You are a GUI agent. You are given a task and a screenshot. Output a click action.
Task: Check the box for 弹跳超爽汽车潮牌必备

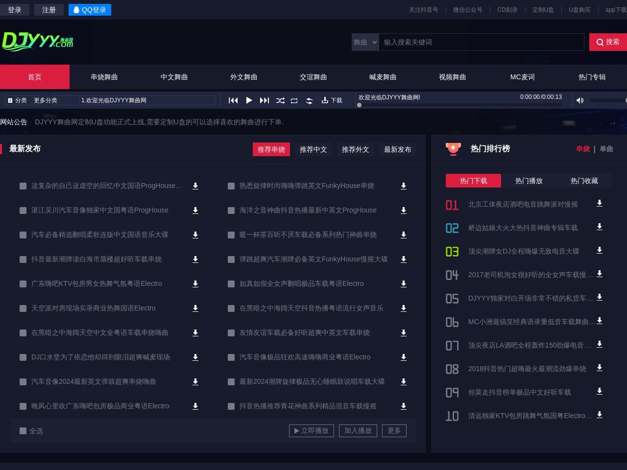pyautogui.click(x=231, y=259)
